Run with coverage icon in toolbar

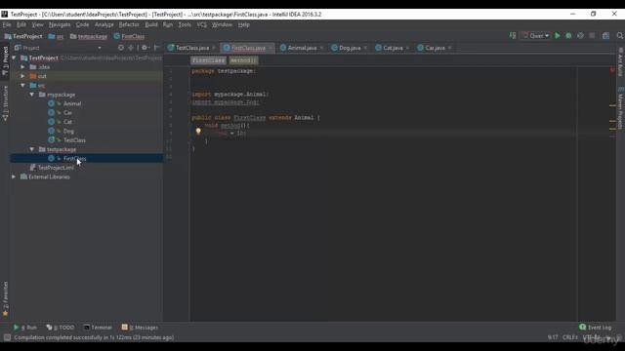[580, 36]
